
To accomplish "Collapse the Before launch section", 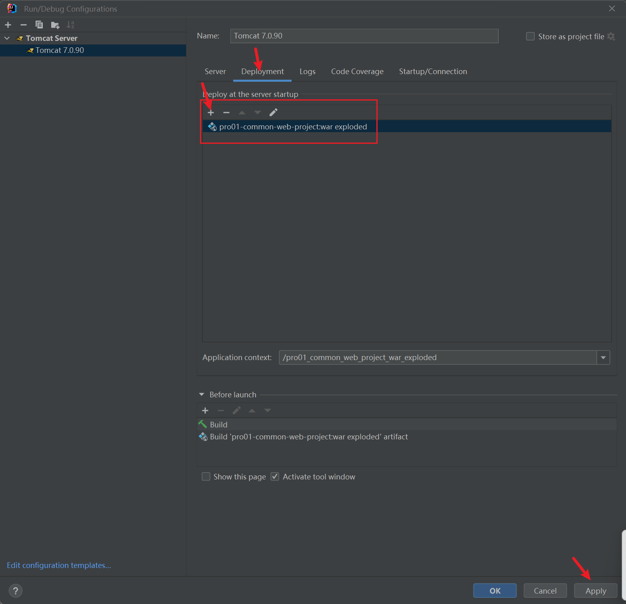I will [202, 395].
